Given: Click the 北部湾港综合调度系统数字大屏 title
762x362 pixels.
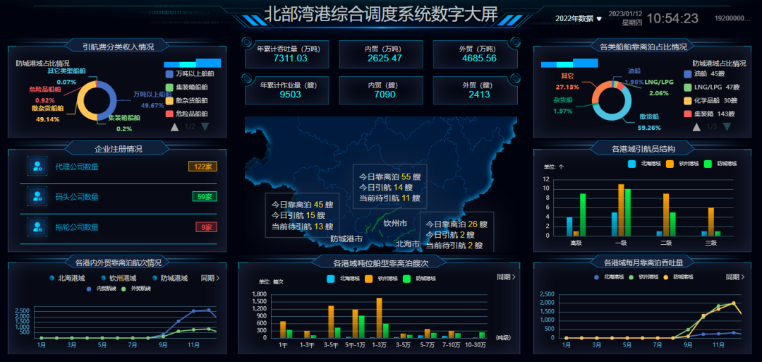Looking at the screenshot, I should click(381, 15).
